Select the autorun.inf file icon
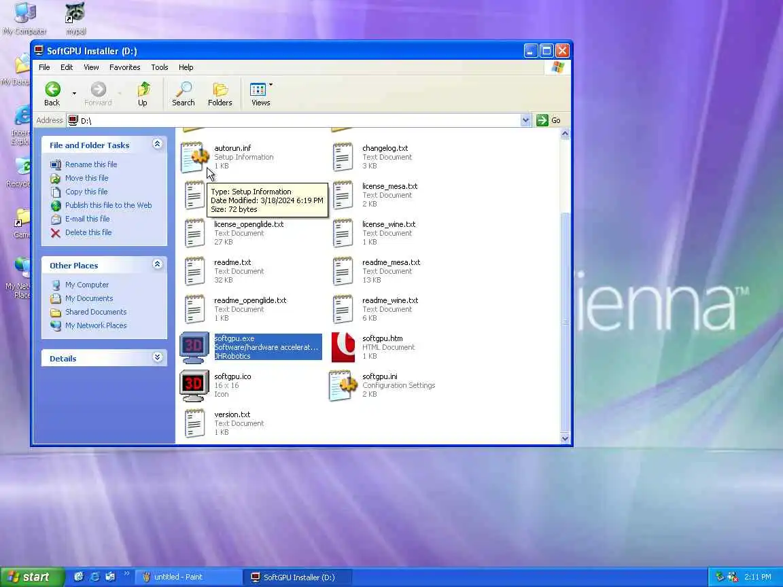 (194, 157)
